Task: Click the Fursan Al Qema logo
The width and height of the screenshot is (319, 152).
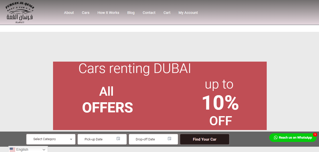Action: click(x=20, y=13)
